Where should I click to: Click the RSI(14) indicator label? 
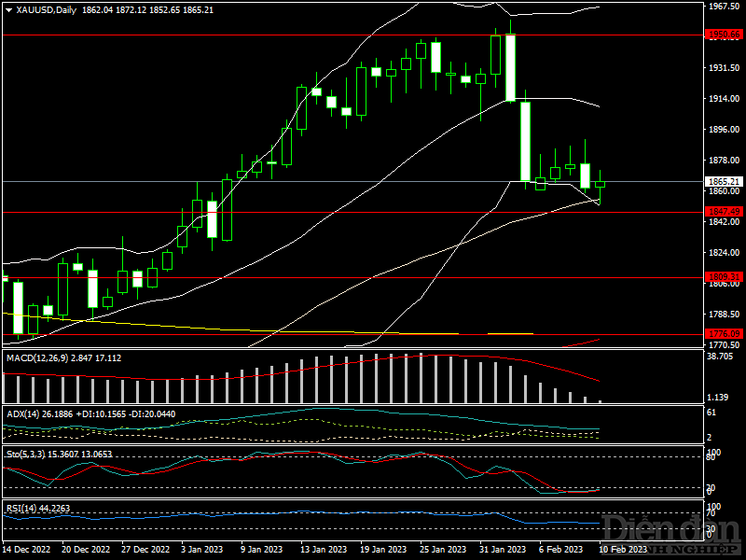(22, 509)
